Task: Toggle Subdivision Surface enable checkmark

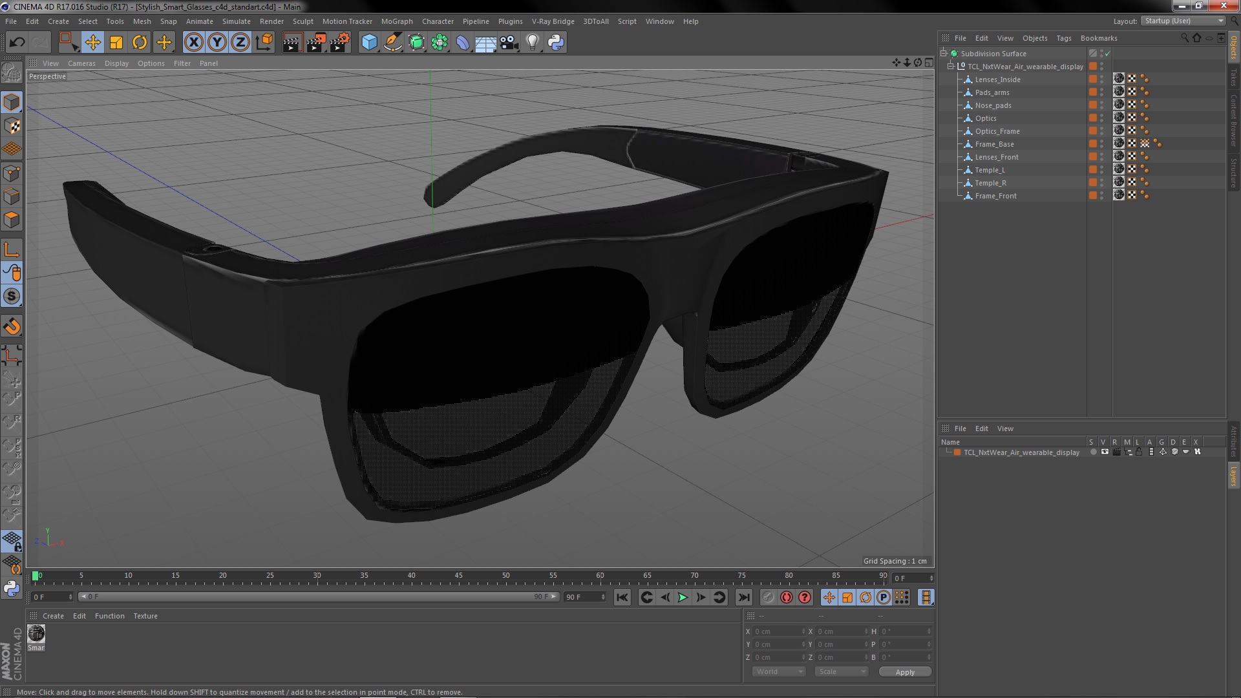Action: click(x=1107, y=54)
